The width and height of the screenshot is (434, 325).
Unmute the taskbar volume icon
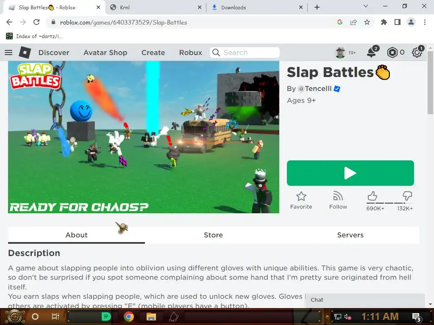[x=348, y=317]
